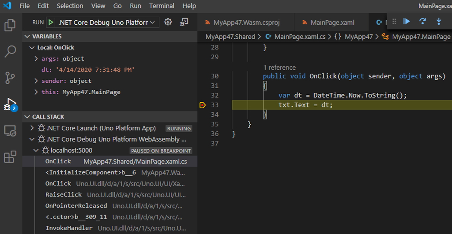Click line number 32 in gutter
Image resolution: width=452 pixels, height=234 pixels.
coord(215,95)
